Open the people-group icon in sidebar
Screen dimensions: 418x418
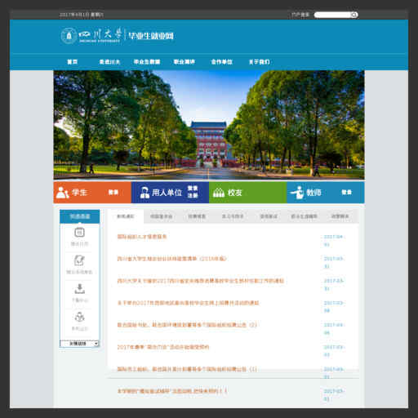coord(79,317)
